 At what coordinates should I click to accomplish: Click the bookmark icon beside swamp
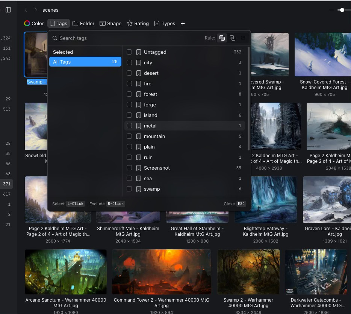(x=139, y=189)
